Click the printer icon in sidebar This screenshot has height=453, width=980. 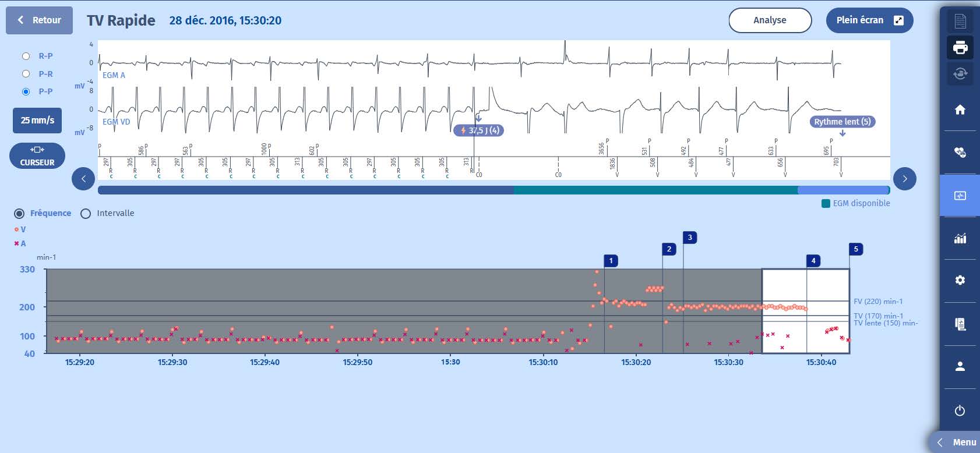point(960,47)
